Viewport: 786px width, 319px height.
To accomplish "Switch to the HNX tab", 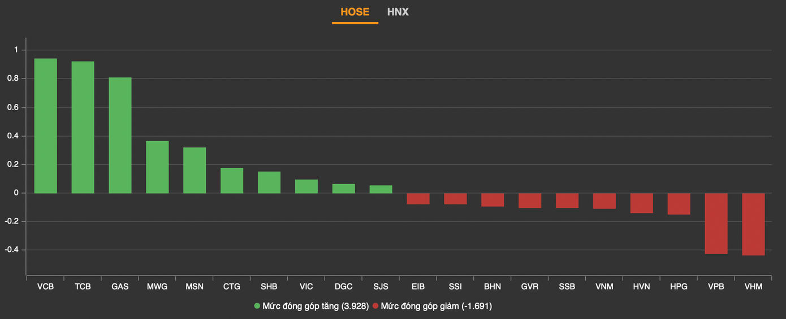I will 398,12.
